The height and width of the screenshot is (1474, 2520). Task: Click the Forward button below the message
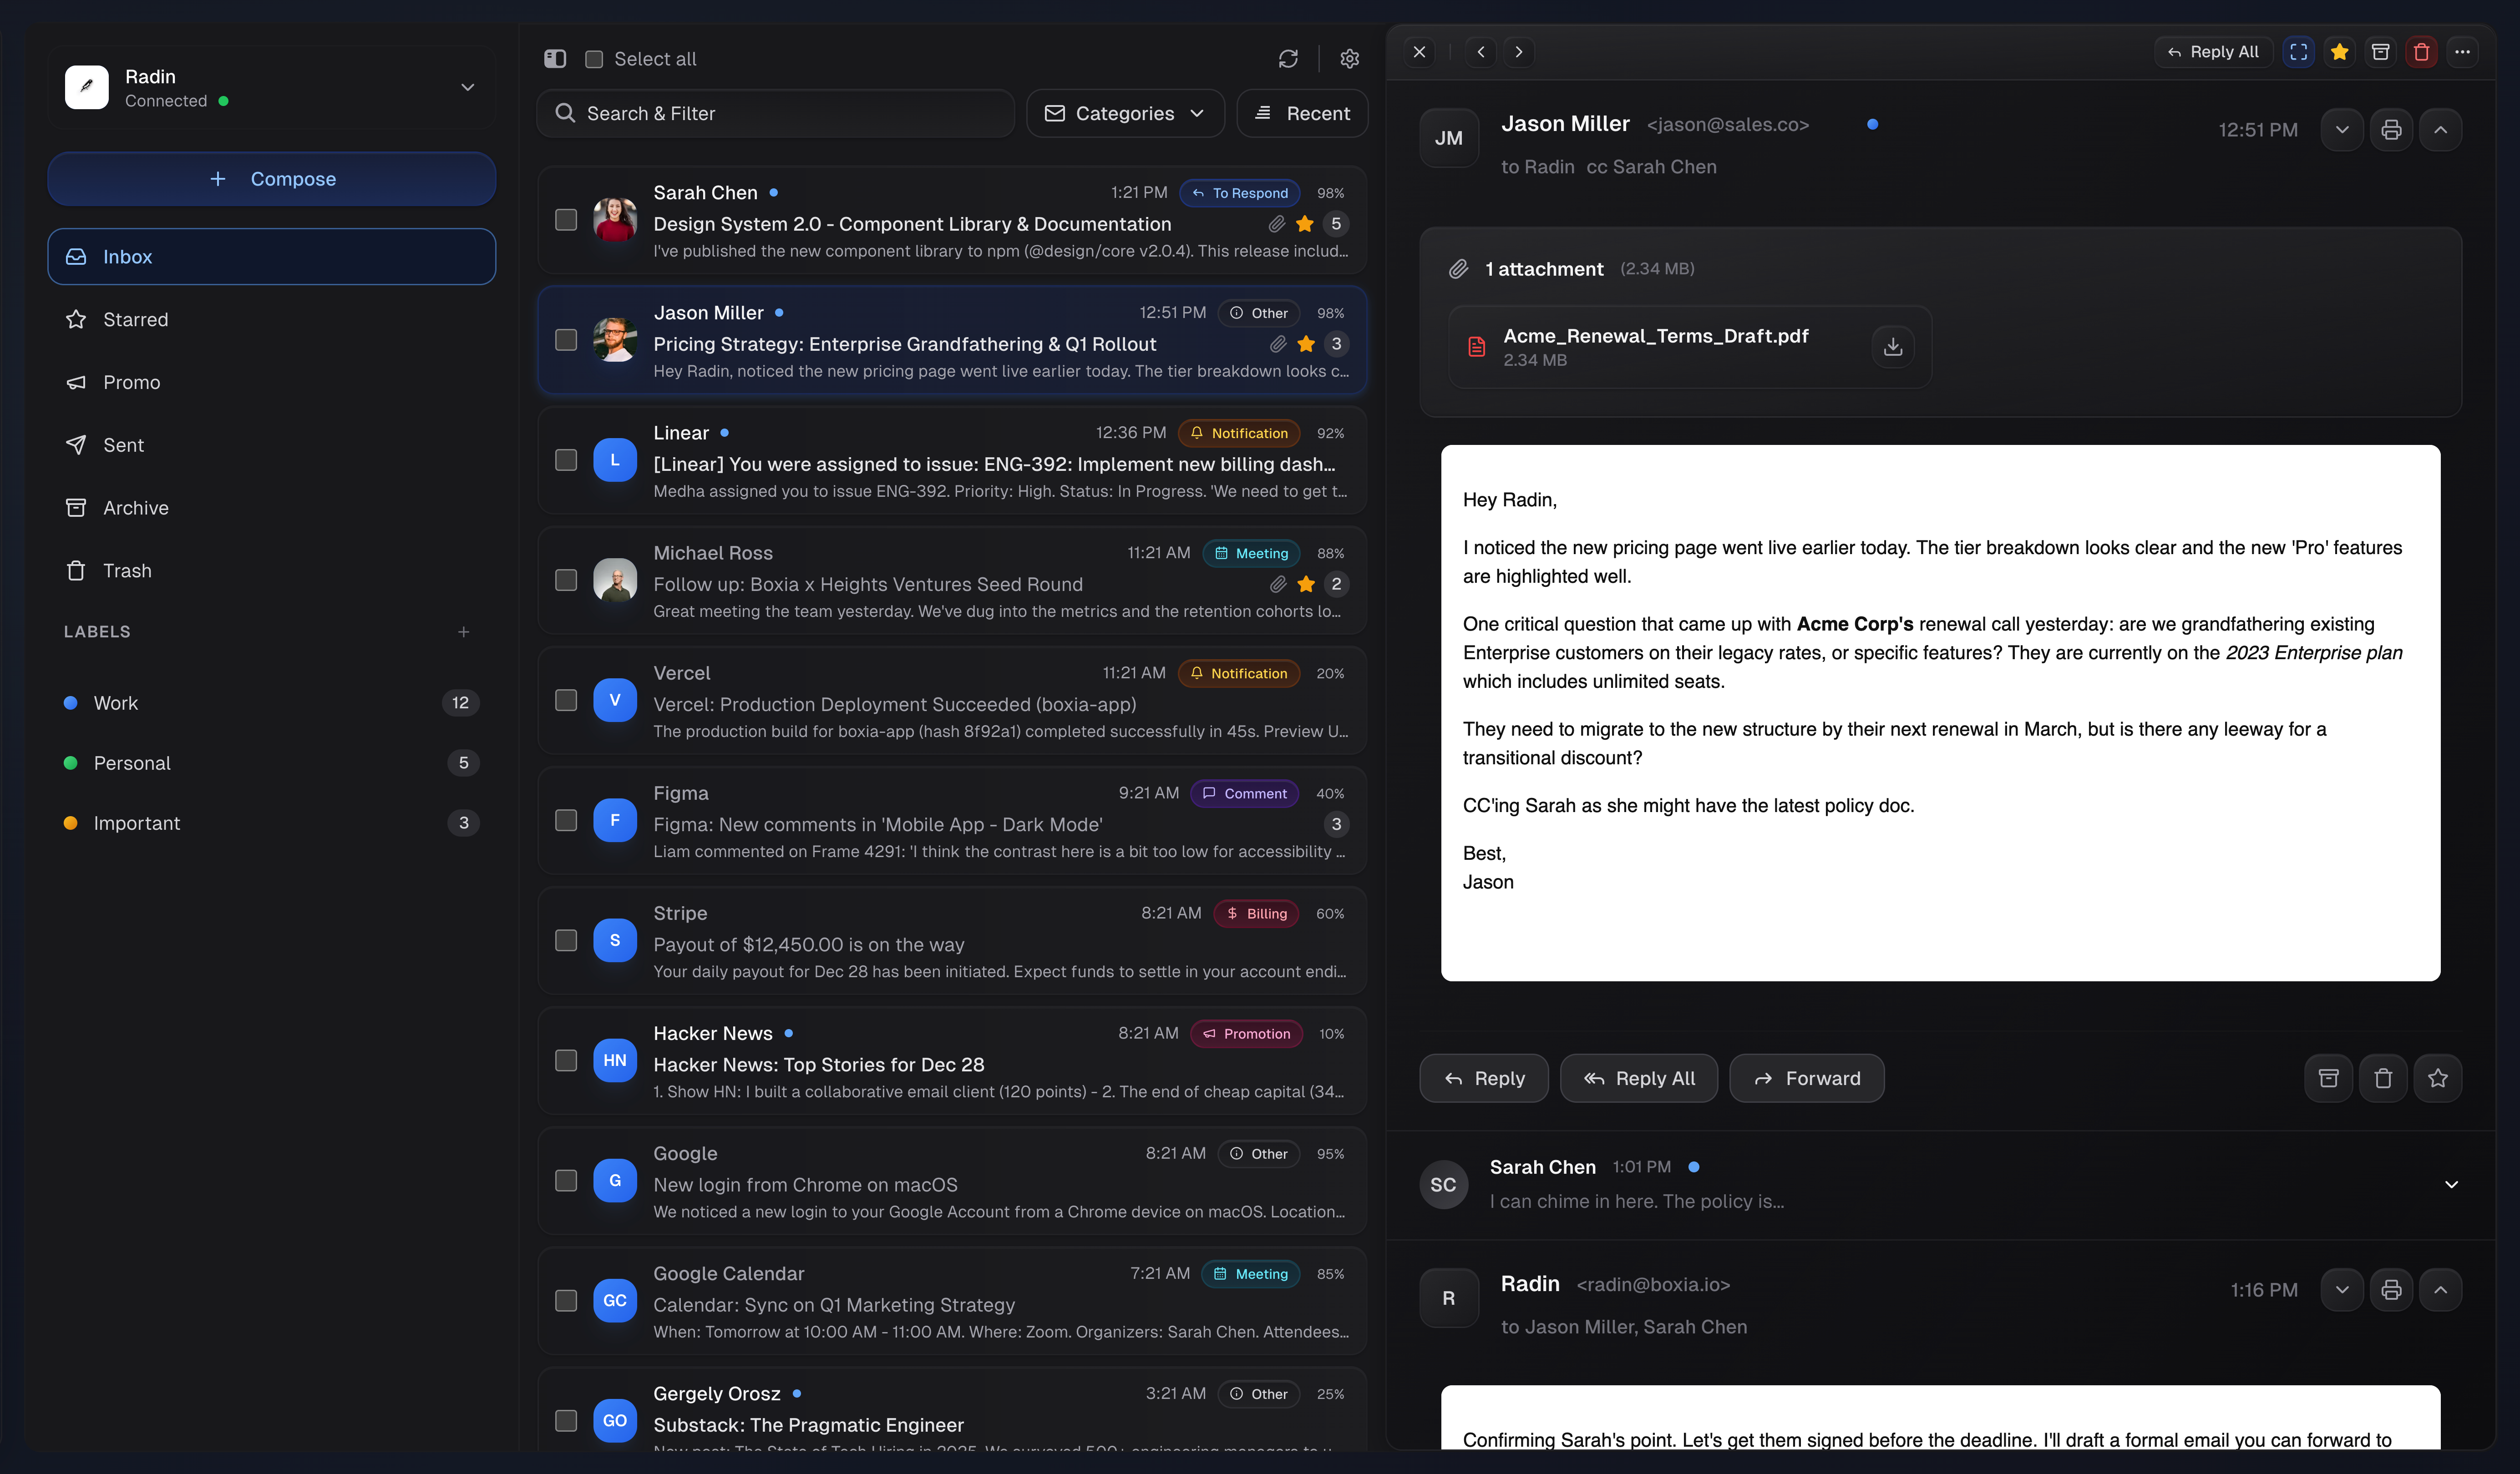[x=1806, y=1078]
